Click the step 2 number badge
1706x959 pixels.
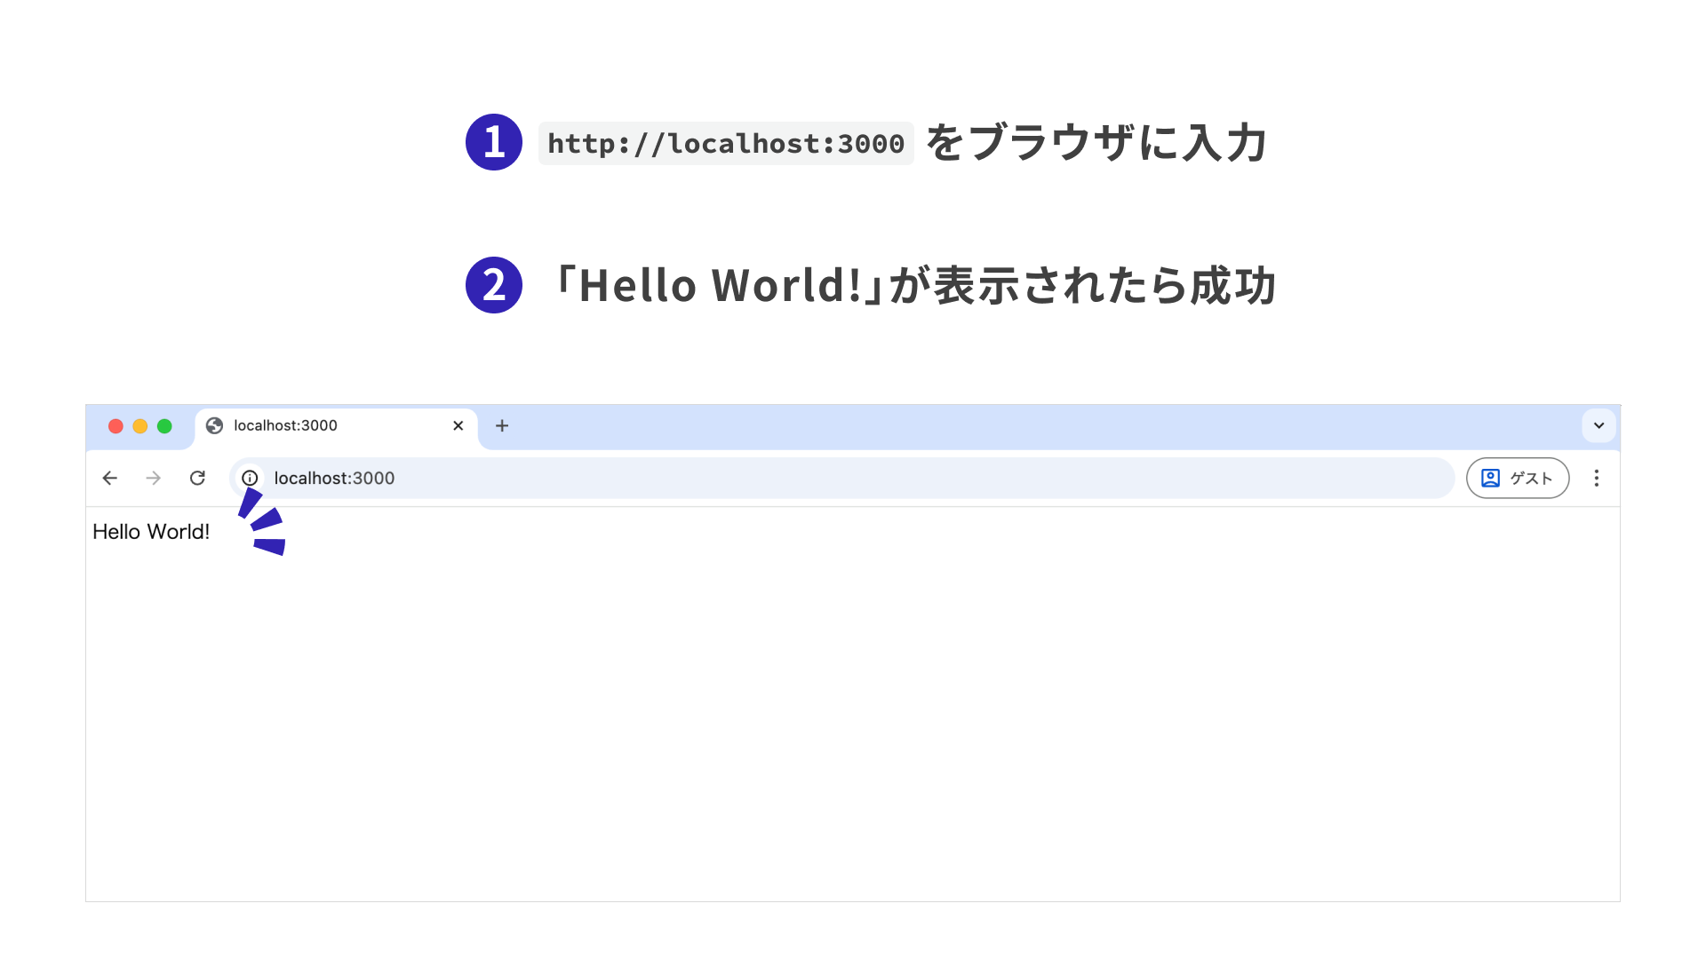(494, 285)
